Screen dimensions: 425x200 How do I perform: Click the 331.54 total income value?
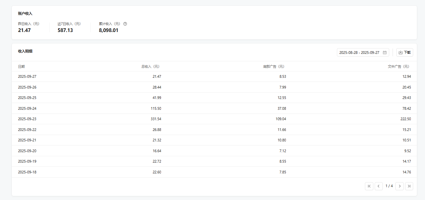tap(156, 119)
